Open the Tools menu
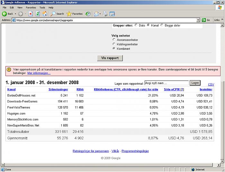Viewport: 225px width, 172px height. coord(42,7)
